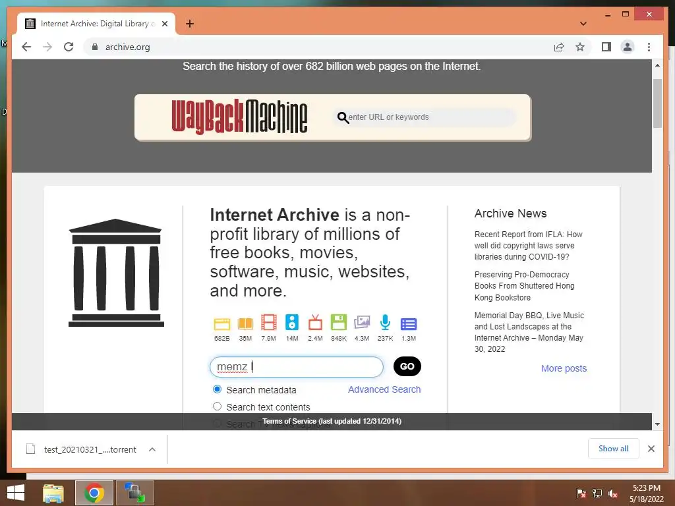The image size is (675, 506).
Task: Open Terms of Service banner link
Action: point(332,421)
